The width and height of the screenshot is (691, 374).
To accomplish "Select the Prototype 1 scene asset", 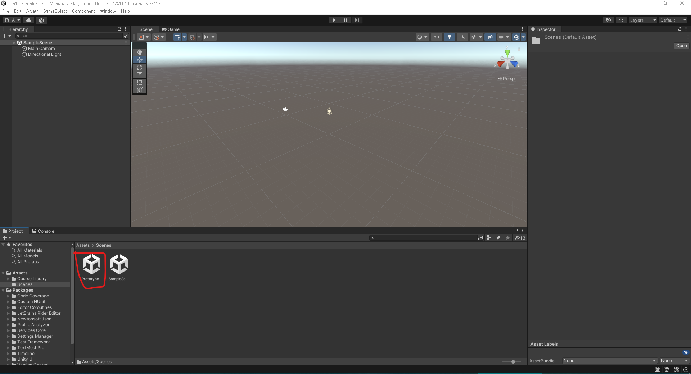I will [x=92, y=268].
